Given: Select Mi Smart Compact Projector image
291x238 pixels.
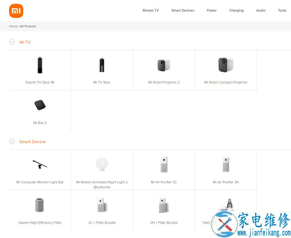Looking at the screenshot, I should click(226, 65).
